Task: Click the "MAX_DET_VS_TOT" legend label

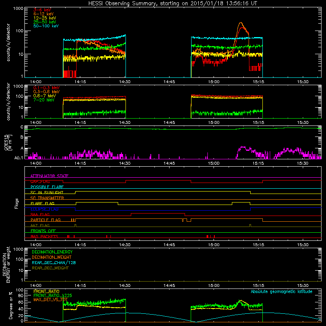Action: pos(51,300)
